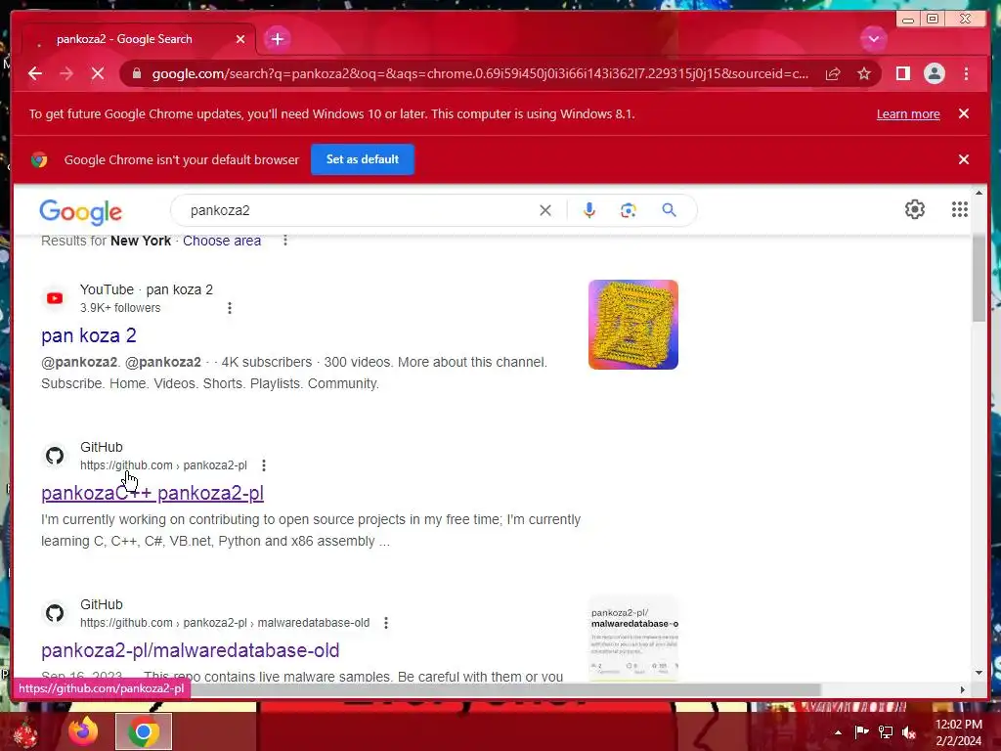Click the muted volume tray icon
Viewport: 1001px width, 751px height.
(x=909, y=731)
